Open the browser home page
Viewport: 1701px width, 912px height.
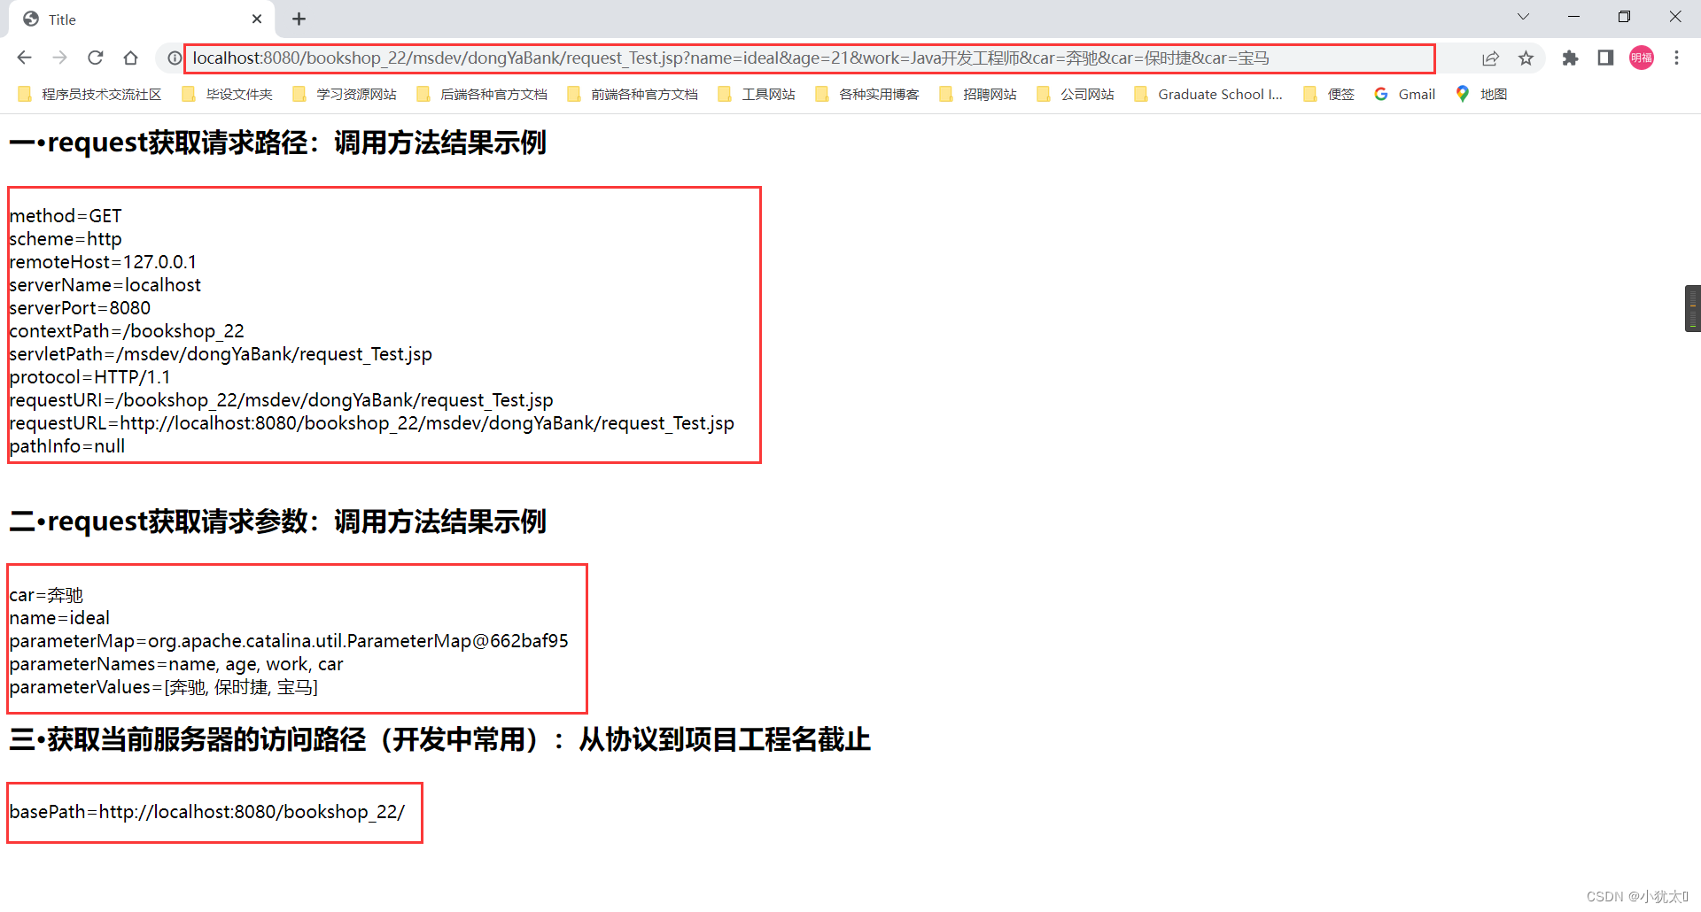coord(130,58)
